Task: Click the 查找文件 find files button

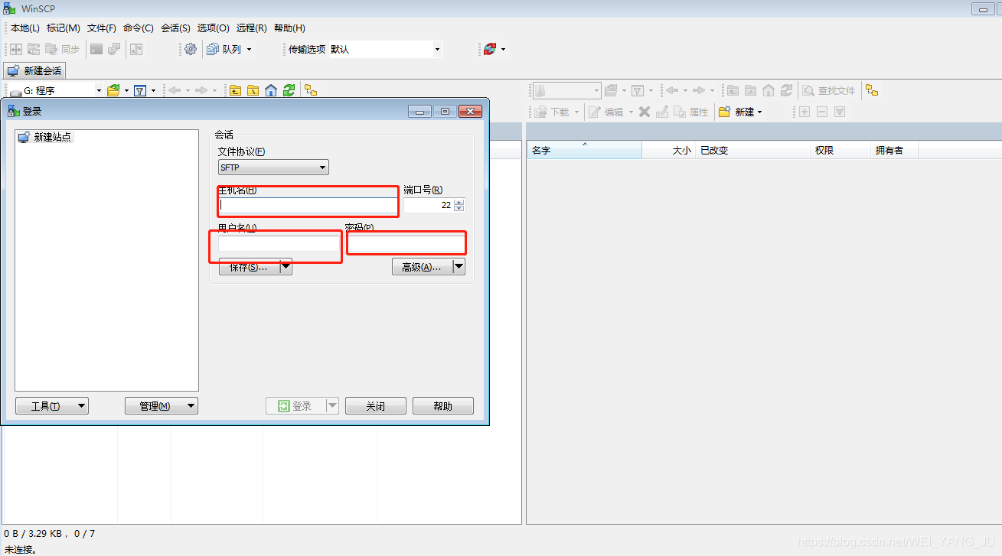Action: (x=829, y=90)
